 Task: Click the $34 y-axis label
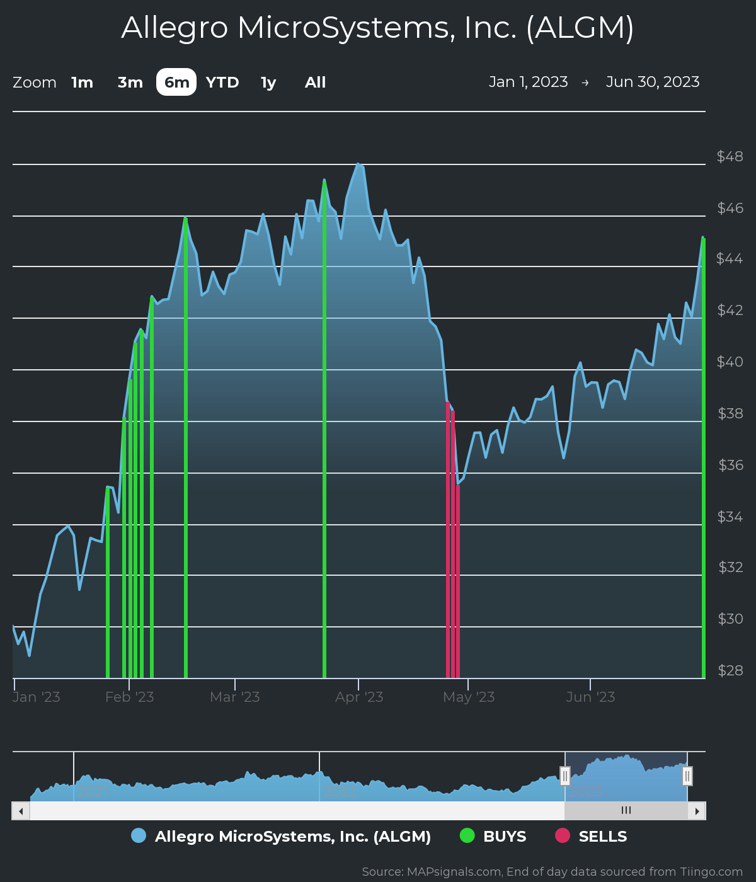730,517
